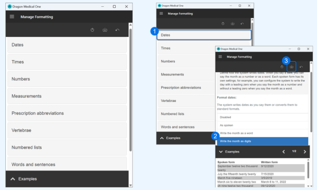This screenshot has width=317, height=190.
Task: Open Times category in middle background window
Action: click(x=186, y=48)
